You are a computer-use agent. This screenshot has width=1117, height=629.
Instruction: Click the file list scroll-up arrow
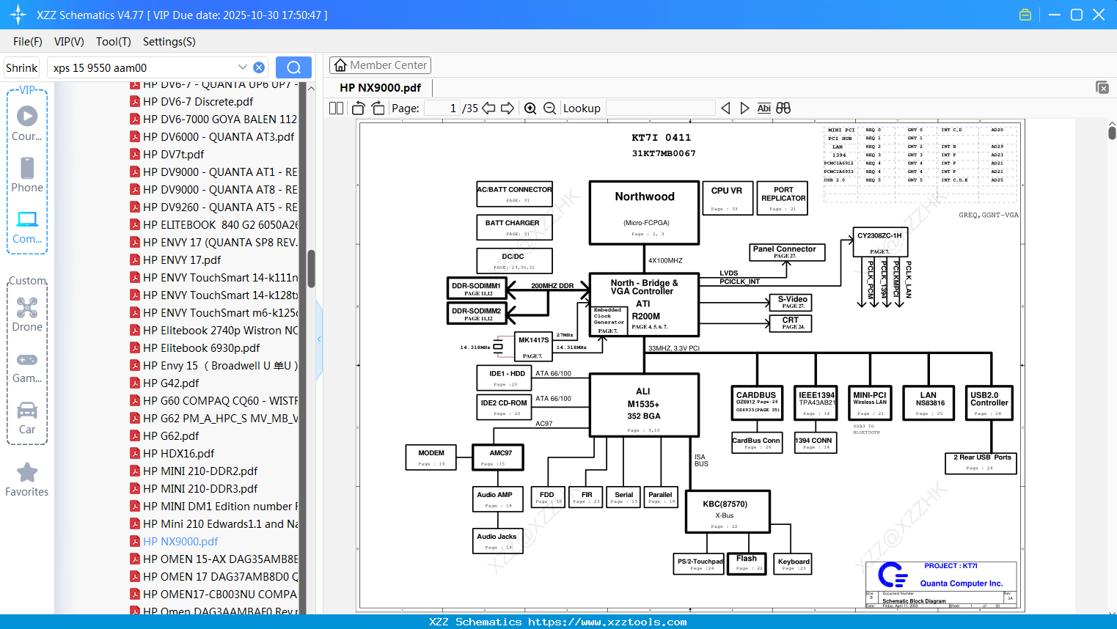(x=311, y=88)
